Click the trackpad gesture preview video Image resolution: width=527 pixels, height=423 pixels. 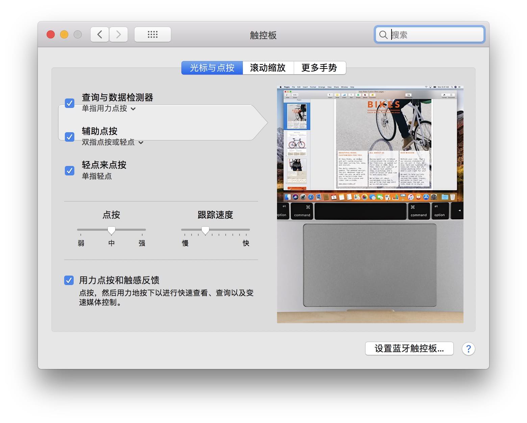pyautogui.click(x=370, y=204)
